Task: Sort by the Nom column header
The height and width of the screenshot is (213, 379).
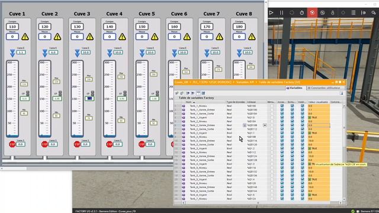Action: click(x=205, y=102)
